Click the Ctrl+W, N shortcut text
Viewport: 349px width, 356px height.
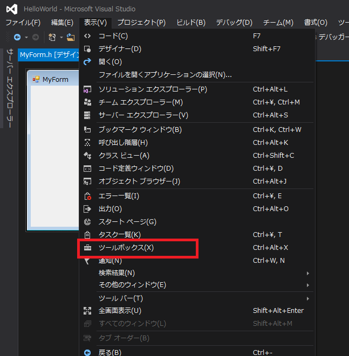click(x=269, y=261)
